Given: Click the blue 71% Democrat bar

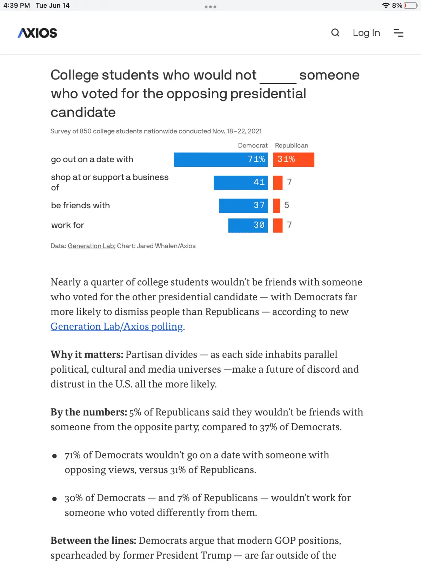Looking at the screenshot, I should pos(221,159).
